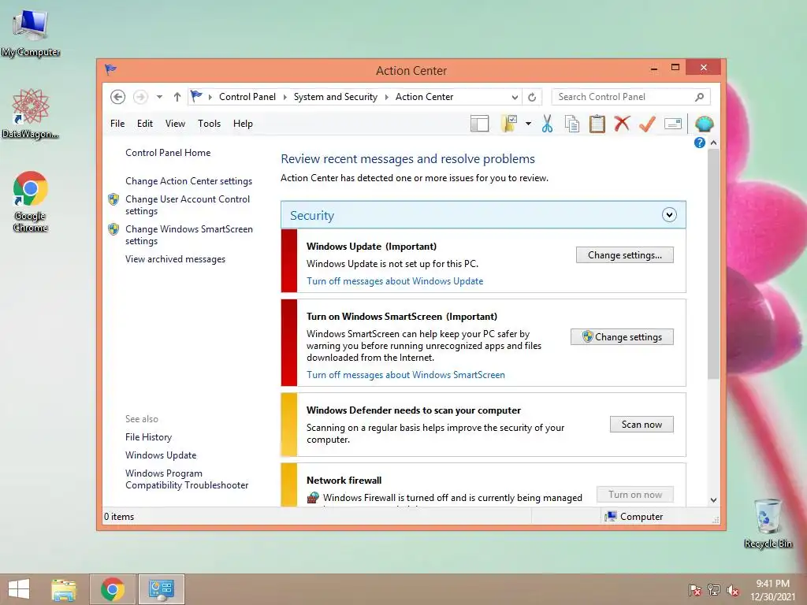Open File Explorer from the taskbar
Screen dimensions: 807x605
point(64,589)
